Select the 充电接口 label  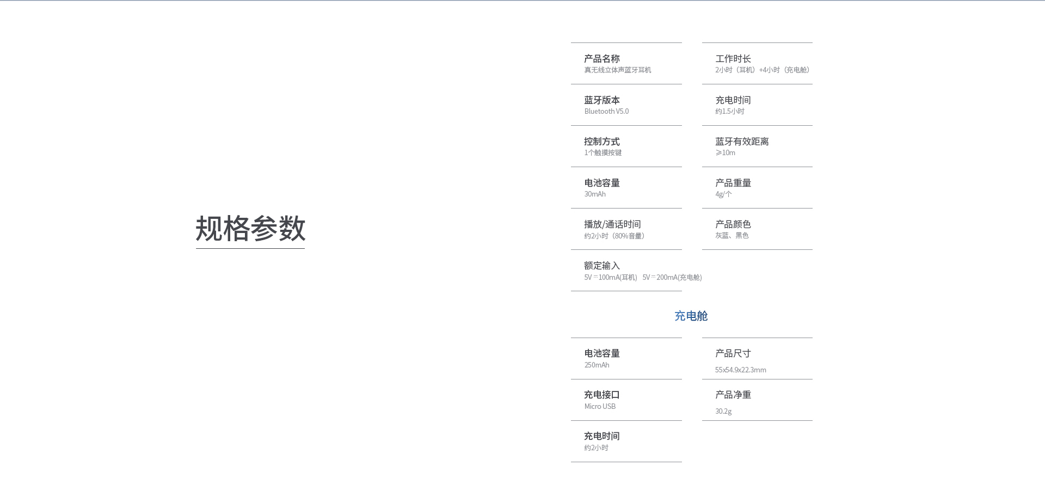pos(602,395)
